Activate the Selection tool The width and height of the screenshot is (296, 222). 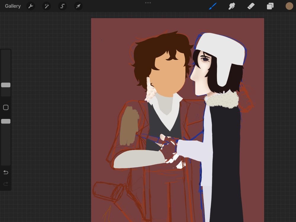[x=62, y=6]
